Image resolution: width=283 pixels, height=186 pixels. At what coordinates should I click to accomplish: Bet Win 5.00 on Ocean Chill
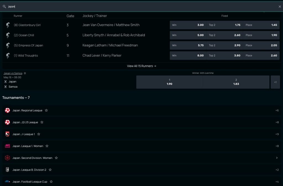coord(188,35)
